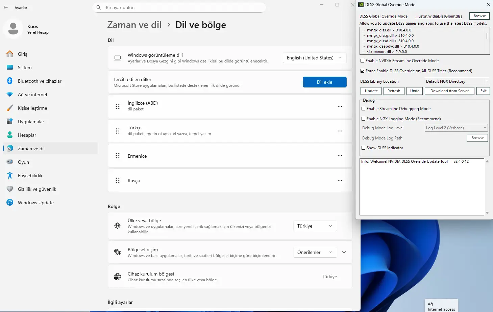Select Oyun in the sidebar menu

(x=23, y=162)
